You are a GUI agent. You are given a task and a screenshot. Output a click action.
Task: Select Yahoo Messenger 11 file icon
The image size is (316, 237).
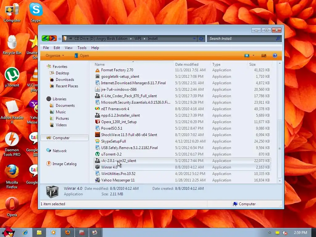pos(97,180)
